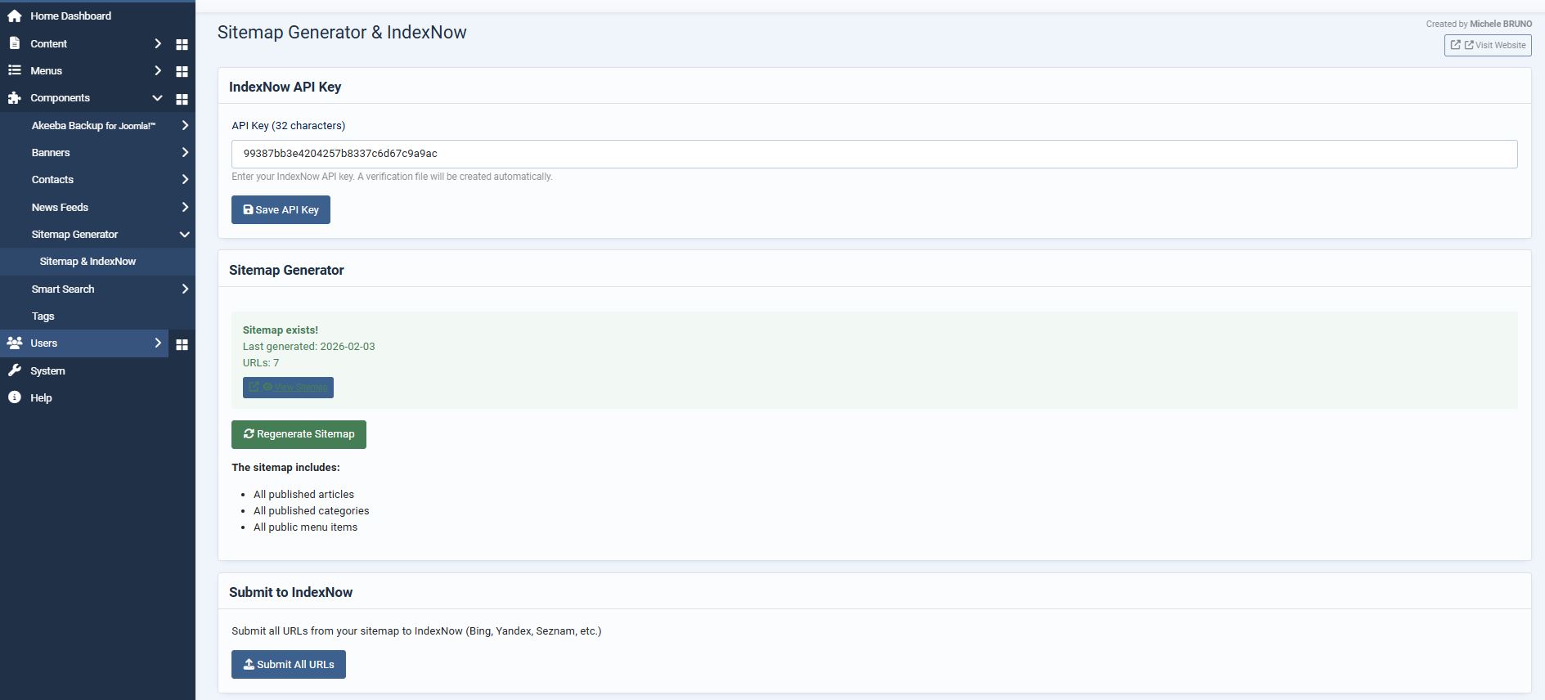The width and height of the screenshot is (1545, 700).
Task: Click the Menus list icon
Action: click(15, 70)
